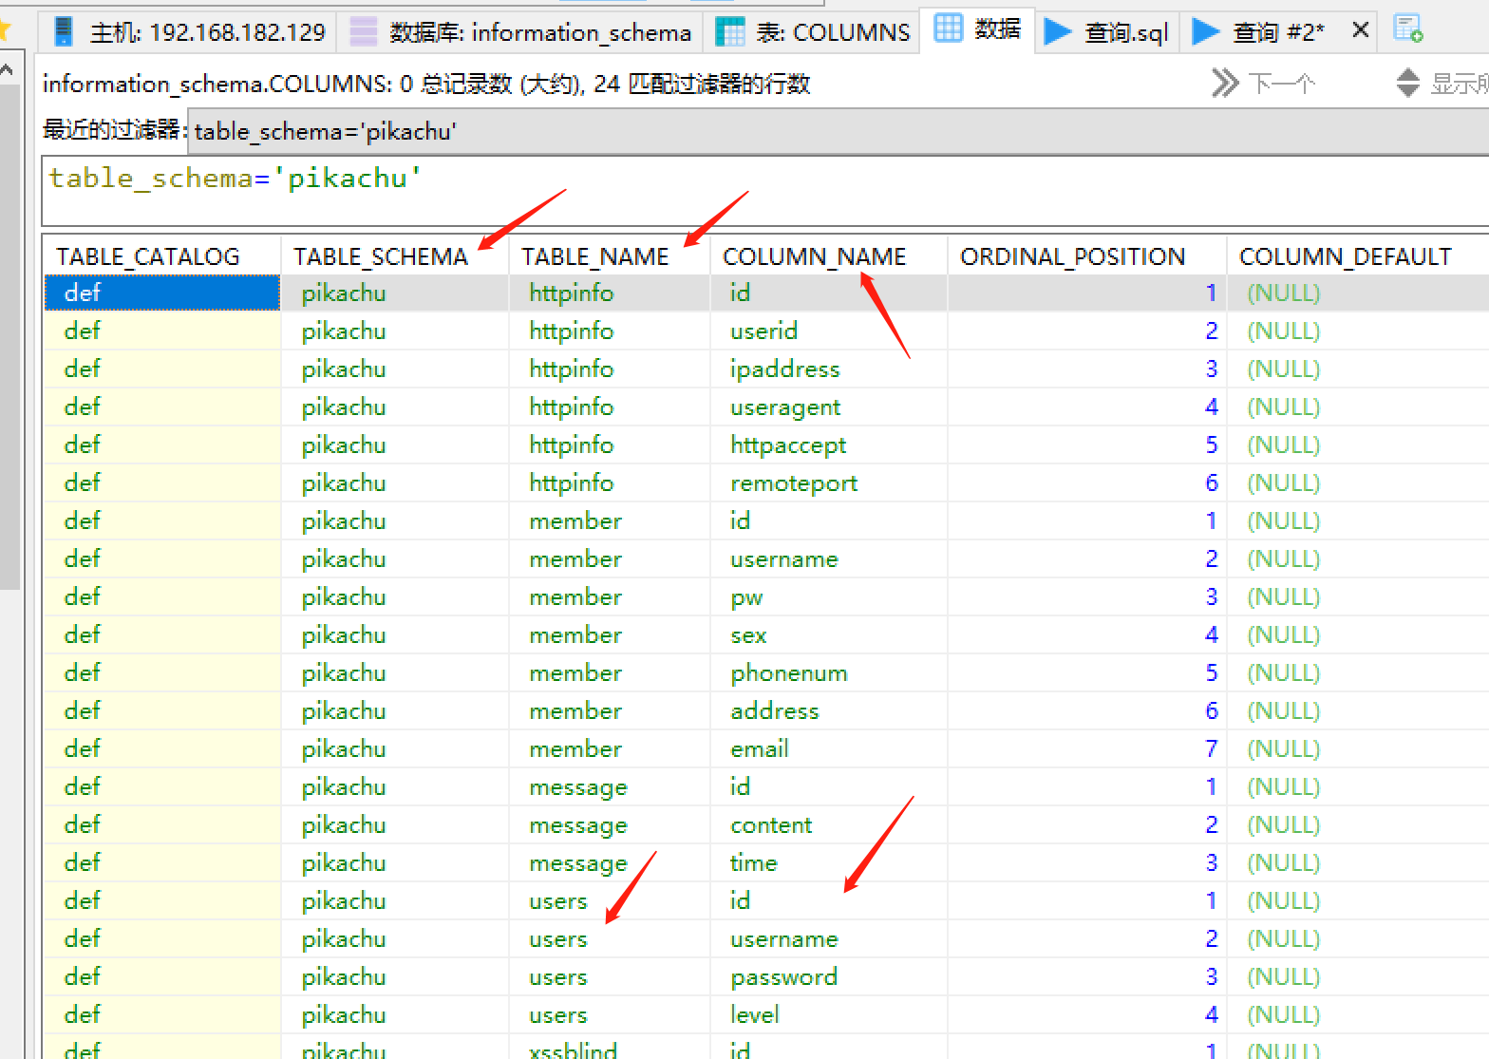The width and height of the screenshot is (1489, 1059).
Task: Select the remoteport column name cell
Action: pyautogui.click(x=828, y=482)
